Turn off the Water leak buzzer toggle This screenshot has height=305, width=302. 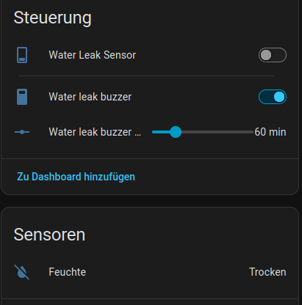pyautogui.click(x=273, y=97)
